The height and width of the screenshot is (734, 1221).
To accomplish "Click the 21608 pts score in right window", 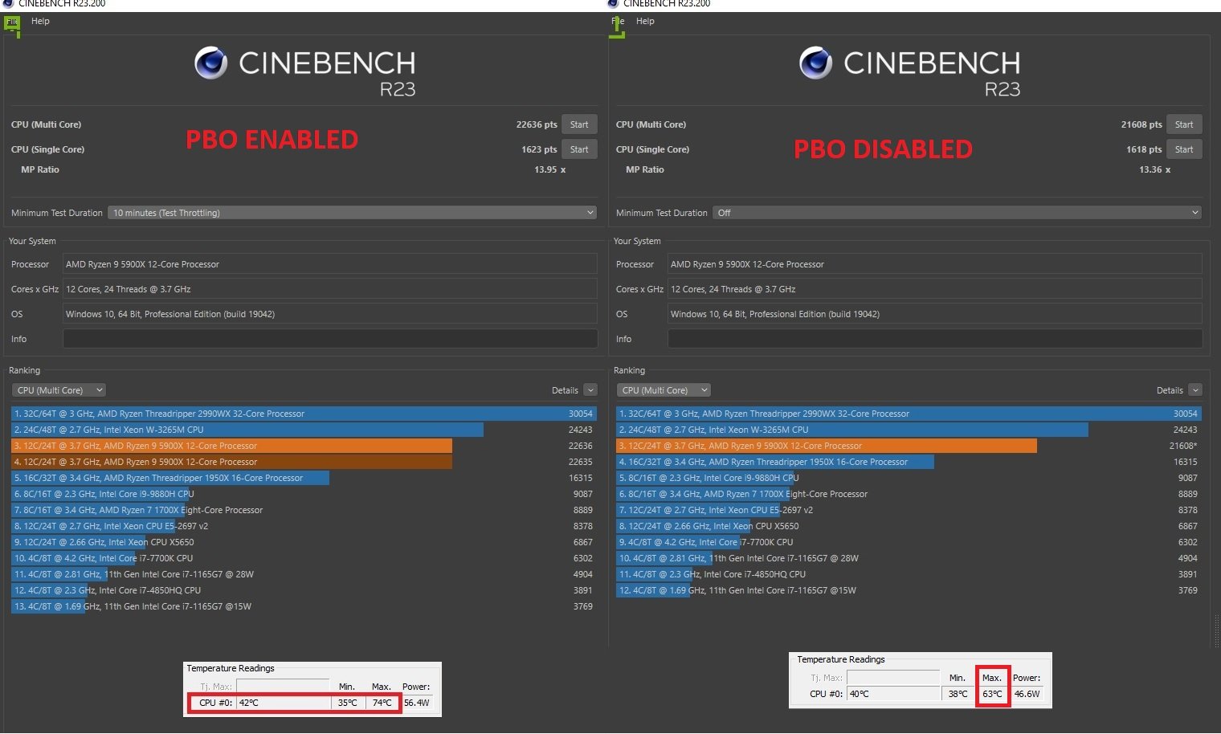I will 1141,124.
